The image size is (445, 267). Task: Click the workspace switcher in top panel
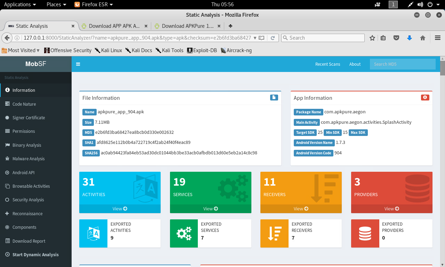pos(393,5)
